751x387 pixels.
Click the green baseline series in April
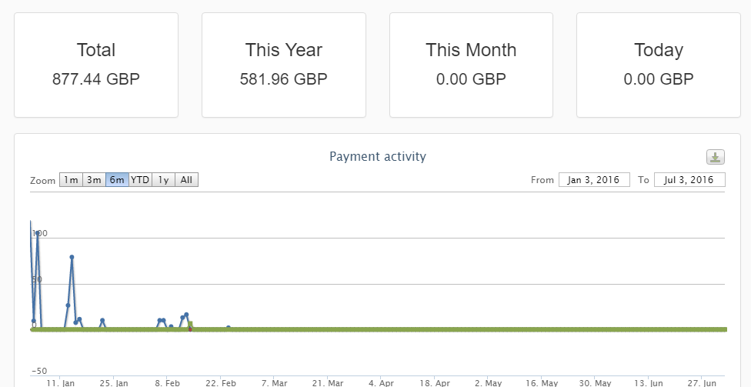point(385,329)
